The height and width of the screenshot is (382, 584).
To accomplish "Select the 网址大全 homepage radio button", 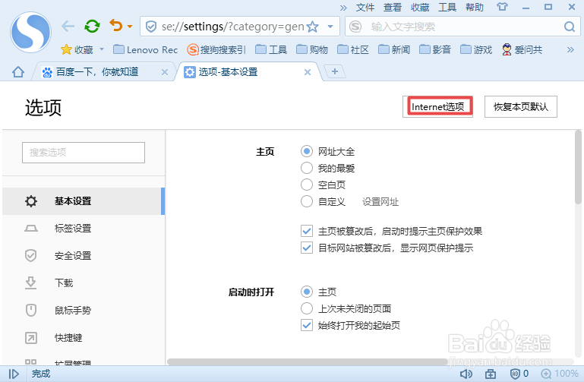I will click(307, 151).
